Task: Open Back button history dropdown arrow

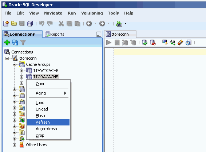Action: click(x=95, y=24)
